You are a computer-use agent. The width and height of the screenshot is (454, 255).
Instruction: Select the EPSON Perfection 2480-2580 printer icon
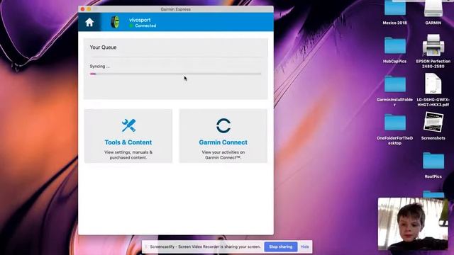(x=433, y=45)
